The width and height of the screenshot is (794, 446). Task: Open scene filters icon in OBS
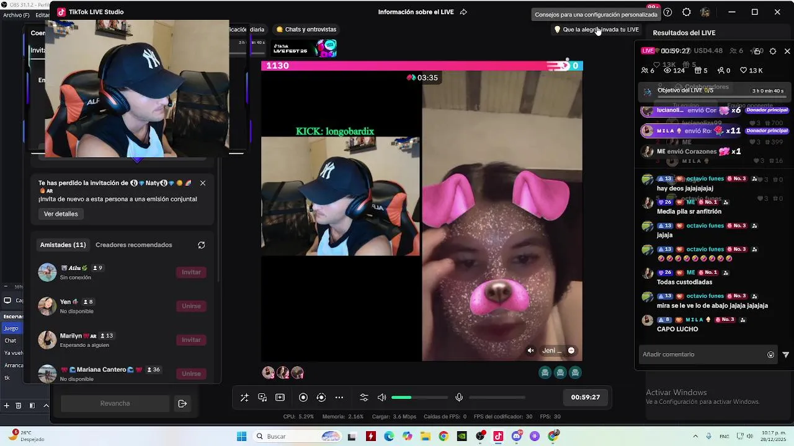coord(32,406)
